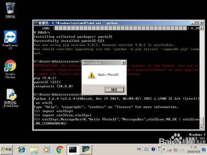Open Chrome from the taskbar

pos(60,150)
